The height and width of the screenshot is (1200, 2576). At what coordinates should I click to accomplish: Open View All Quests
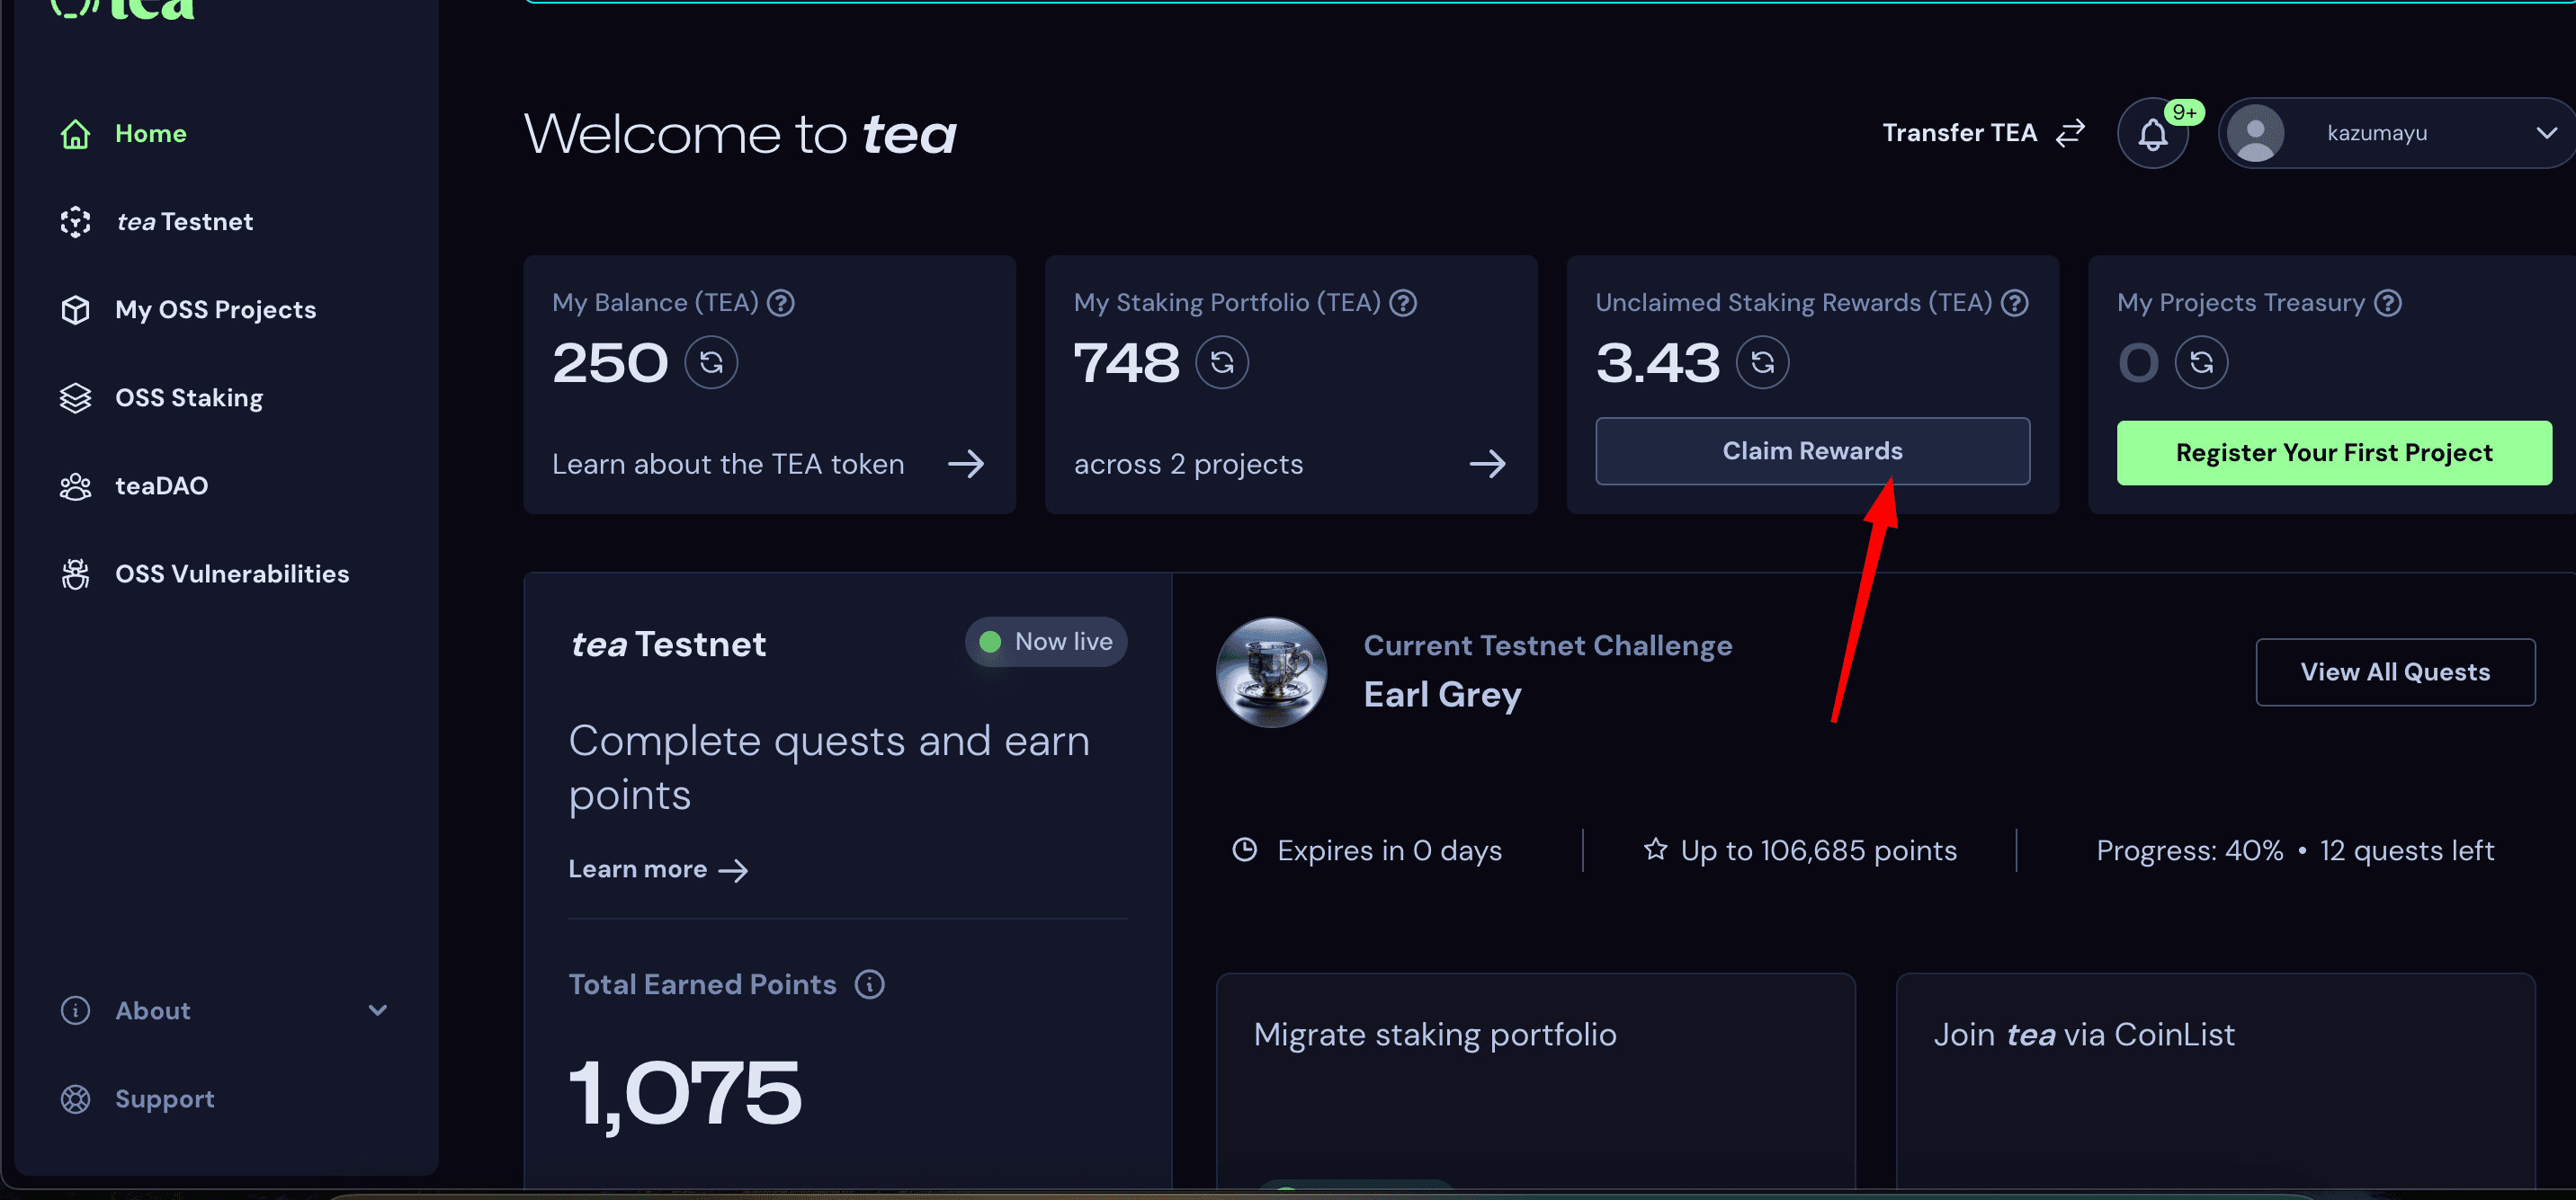[2395, 672]
